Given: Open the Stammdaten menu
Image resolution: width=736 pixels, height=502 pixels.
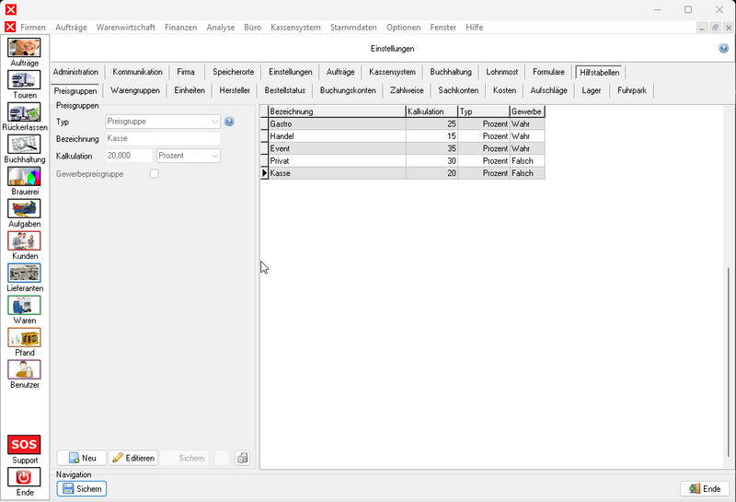Looking at the screenshot, I should click(353, 28).
